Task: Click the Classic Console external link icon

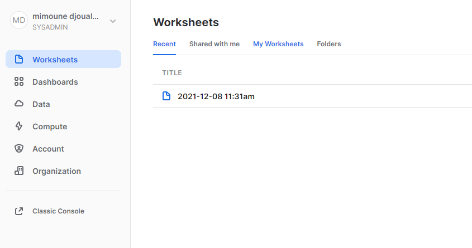Action: tap(19, 211)
